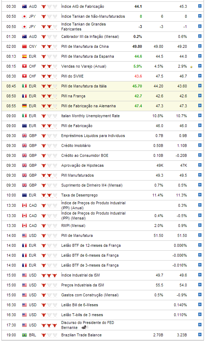This screenshot has width=205, height=342.
Task: Click US flag on PMI de Manufatura row
Action: 24,235
